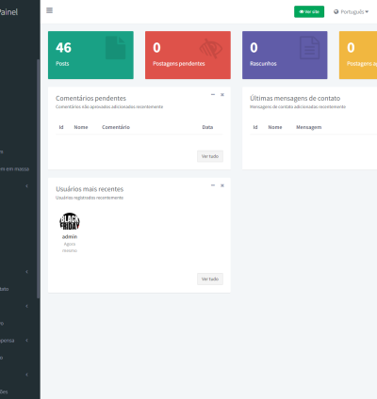377x399 pixels.
Task: Collapse the Usuários mais recentes panel
Action: pyautogui.click(x=213, y=185)
